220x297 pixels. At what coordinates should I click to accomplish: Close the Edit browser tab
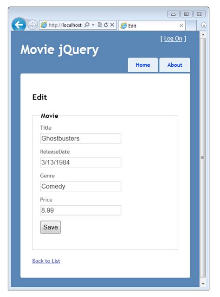[181, 25]
